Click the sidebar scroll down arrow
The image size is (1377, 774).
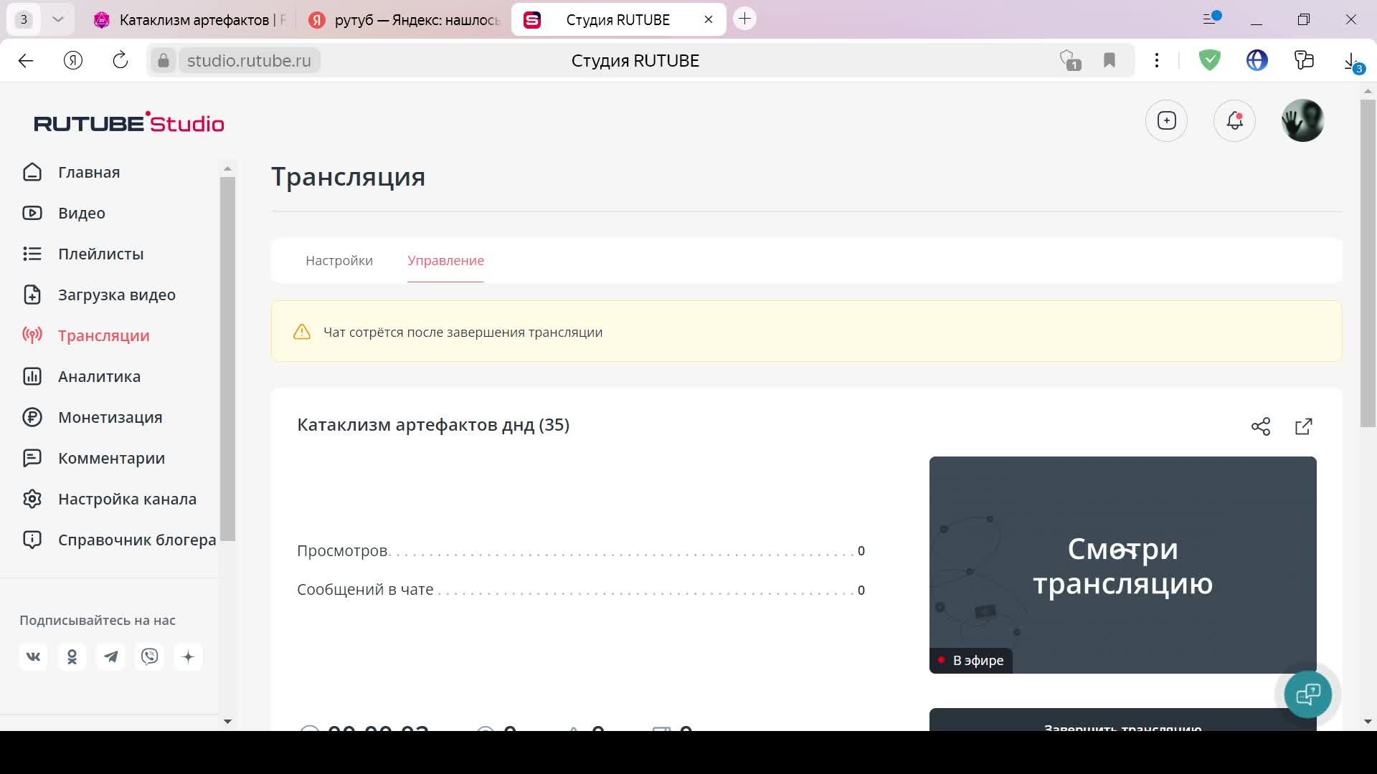(x=227, y=721)
